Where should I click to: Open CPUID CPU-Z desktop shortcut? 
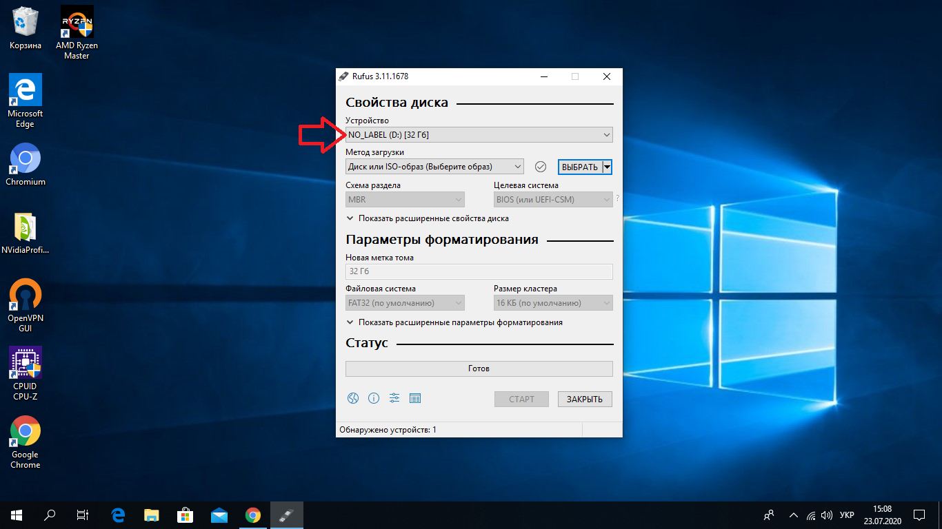click(x=26, y=373)
